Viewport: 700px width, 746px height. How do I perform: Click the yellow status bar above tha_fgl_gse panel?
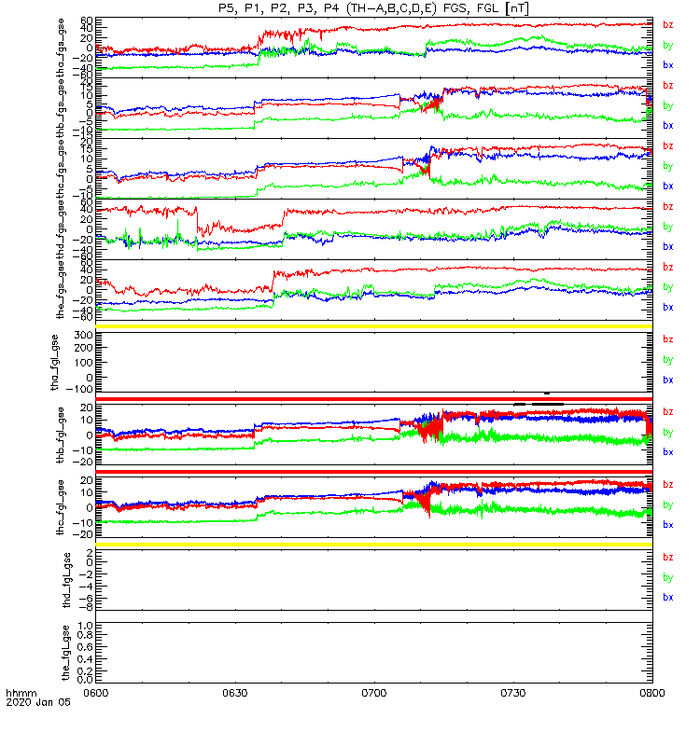point(374,326)
